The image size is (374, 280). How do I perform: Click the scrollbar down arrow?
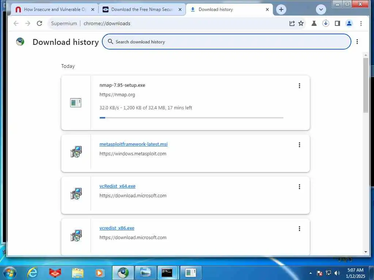click(x=366, y=252)
